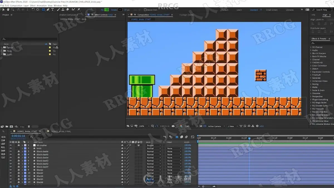
Task: Select the Pen tool
Action: (48, 9)
